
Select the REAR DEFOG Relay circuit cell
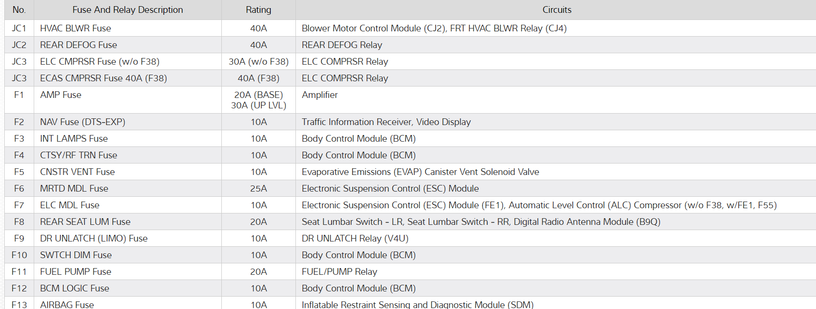[342, 45]
